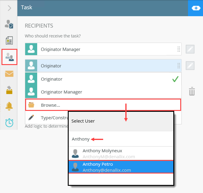The width and height of the screenshot is (203, 193).
Task: Click the drag handle on the Originator row
Action: (x=179, y=66)
